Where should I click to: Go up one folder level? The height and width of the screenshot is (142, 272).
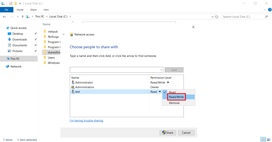click(x=23, y=17)
